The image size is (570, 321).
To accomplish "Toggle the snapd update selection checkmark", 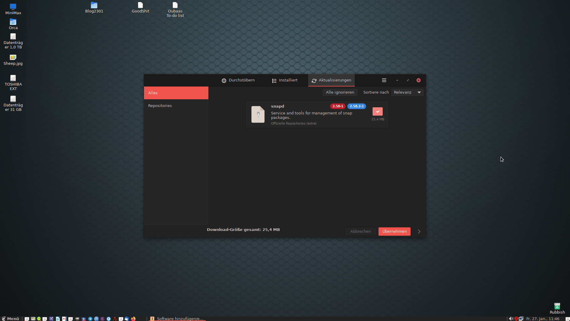I will pyautogui.click(x=378, y=111).
